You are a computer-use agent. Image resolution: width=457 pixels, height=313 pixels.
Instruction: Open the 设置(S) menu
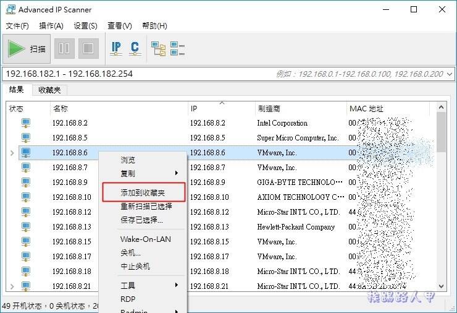click(x=85, y=26)
